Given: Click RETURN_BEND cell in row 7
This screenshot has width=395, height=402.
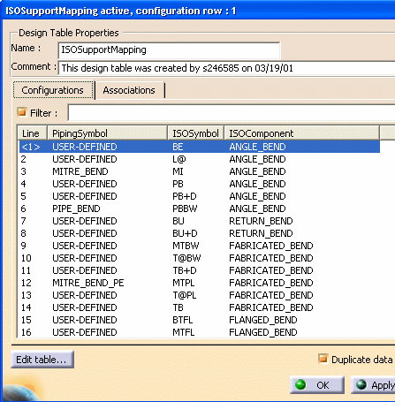Looking at the screenshot, I should click(x=261, y=221).
